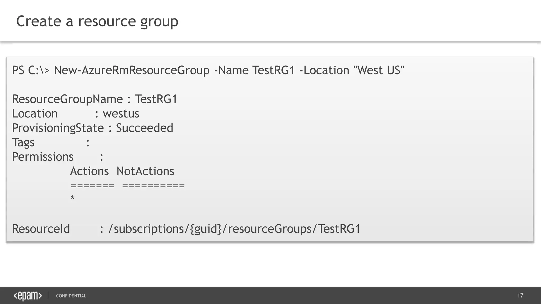Click the 'Actions' column header

point(89,172)
